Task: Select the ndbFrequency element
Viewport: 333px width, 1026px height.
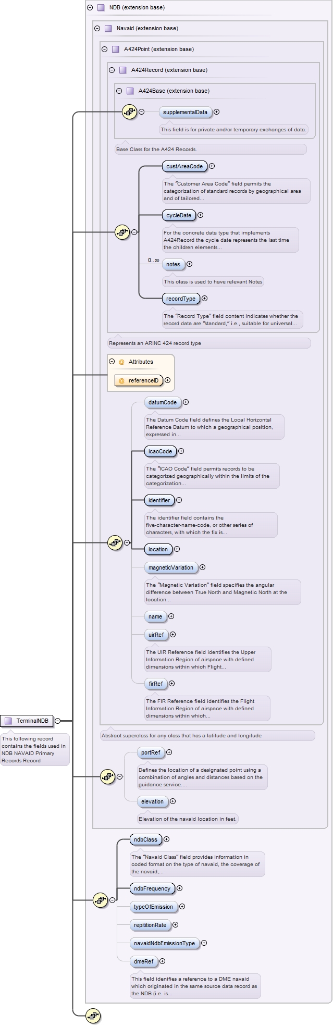Action: pos(152,888)
